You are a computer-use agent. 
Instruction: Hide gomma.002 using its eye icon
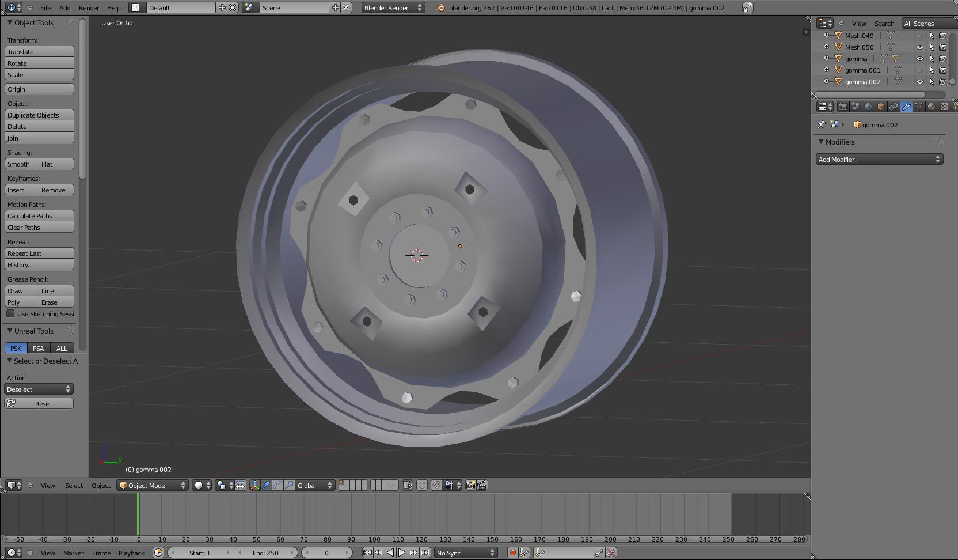919,82
